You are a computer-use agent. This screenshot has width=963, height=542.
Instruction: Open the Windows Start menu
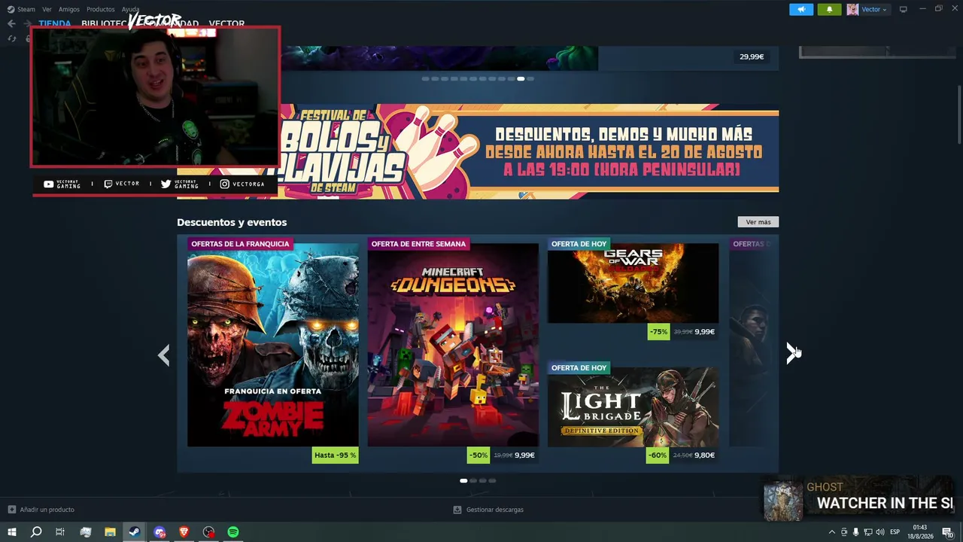[12, 532]
